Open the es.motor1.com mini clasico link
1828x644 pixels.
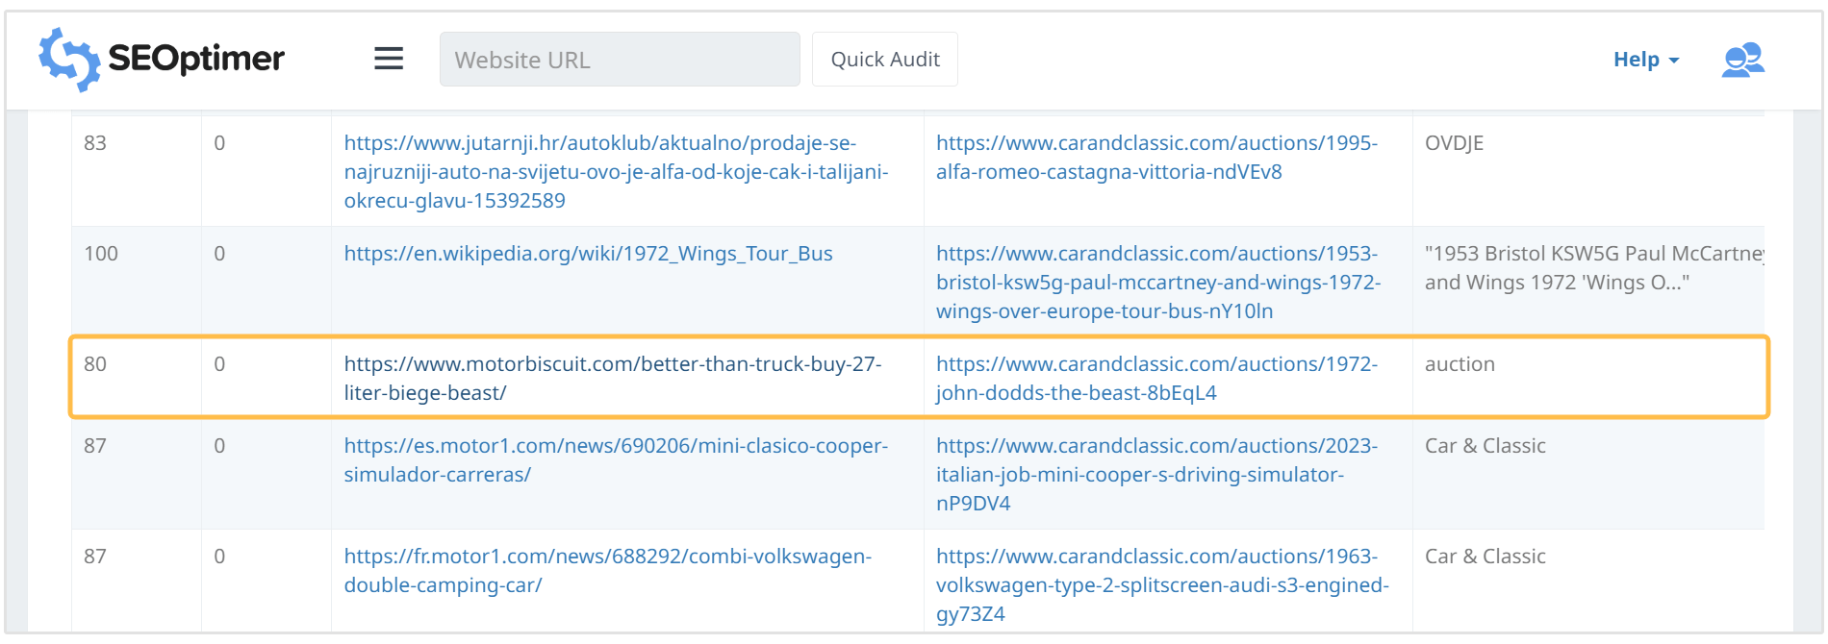(615, 459)
